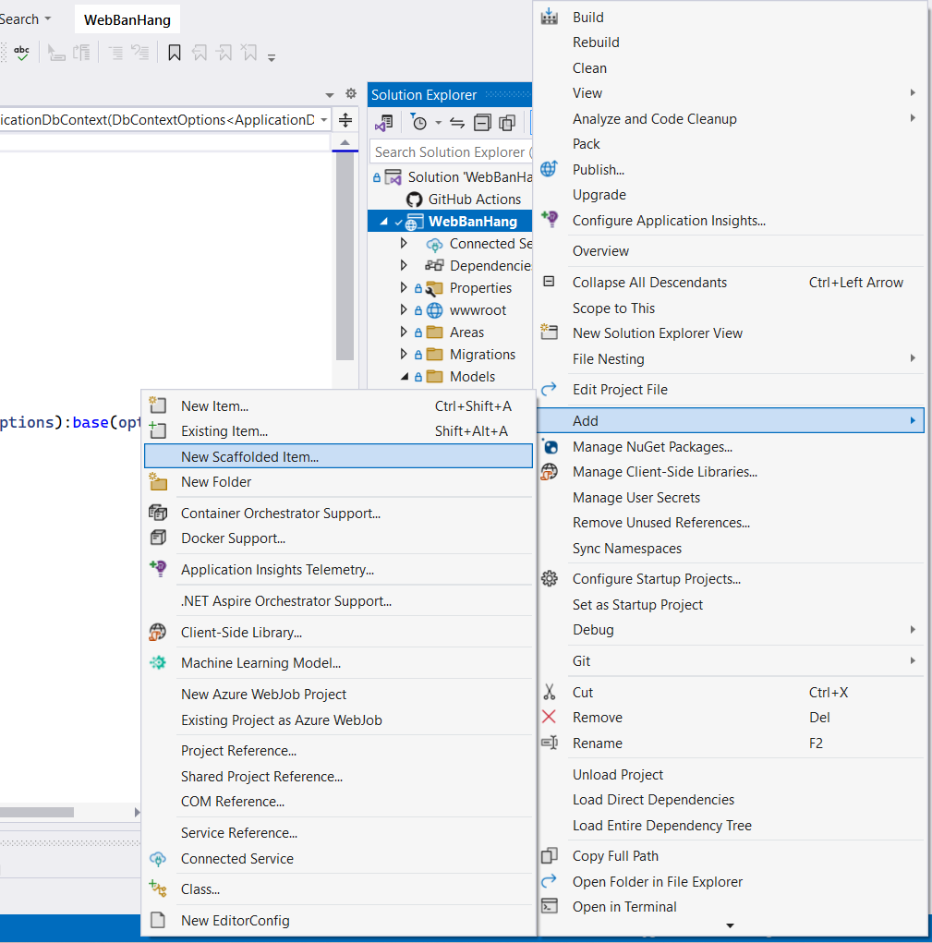Viewport: 932px width, 943px height.
Task: Click the scissors Cut icon
Action: click(549, 692)
